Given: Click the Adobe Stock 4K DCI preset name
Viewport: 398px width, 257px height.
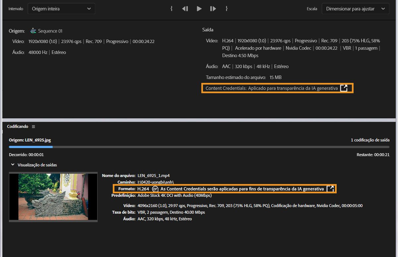Looking at the screenshot, I should point(174,195).
